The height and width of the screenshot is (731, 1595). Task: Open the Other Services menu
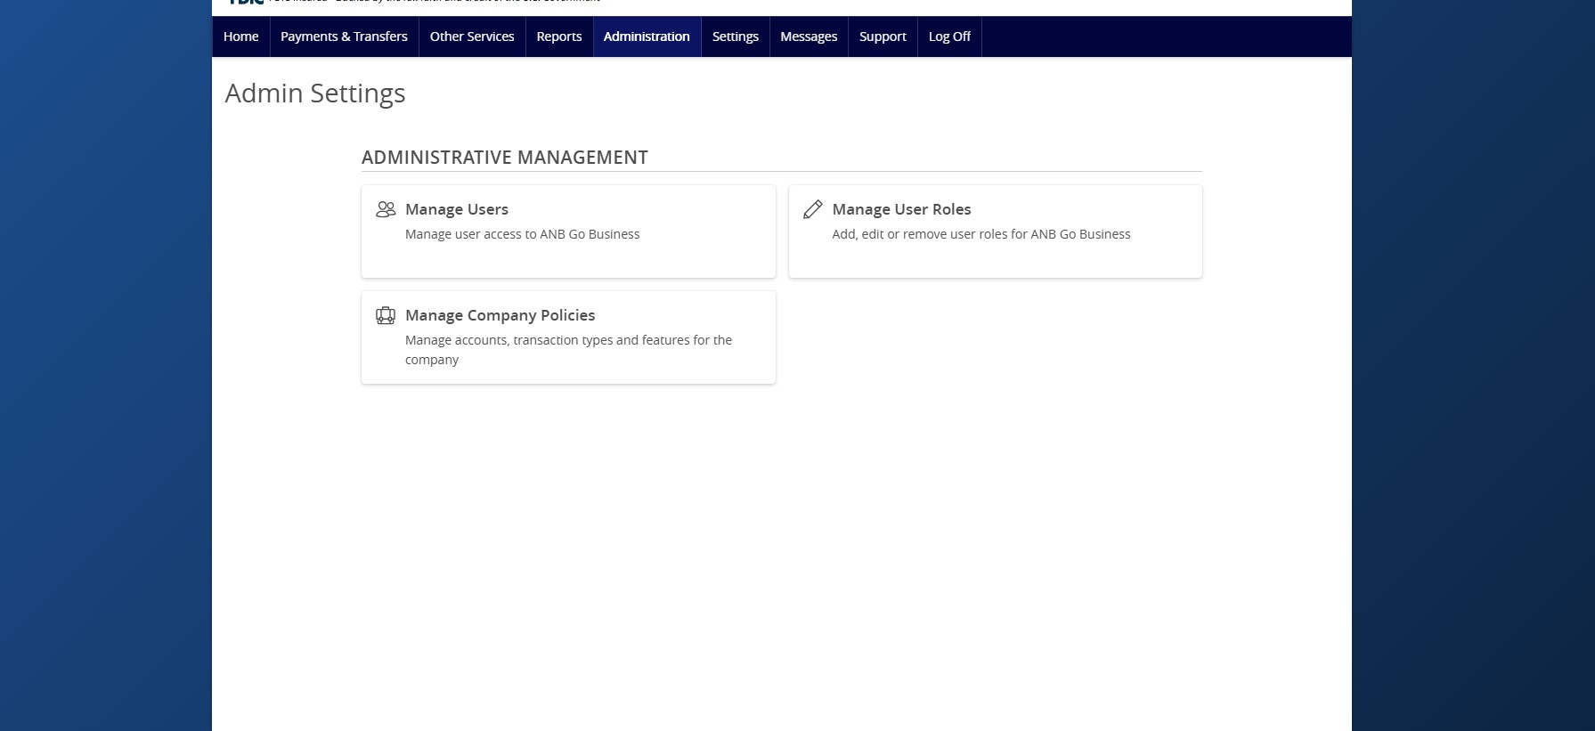pyautogui.click(x=472, y=37)
